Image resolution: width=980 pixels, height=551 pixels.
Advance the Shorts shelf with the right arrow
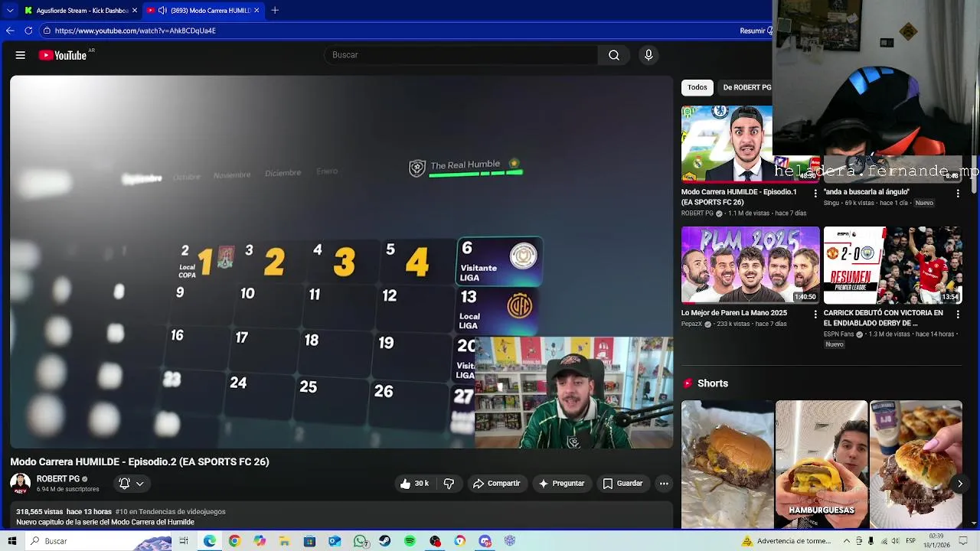click(959, 484)
